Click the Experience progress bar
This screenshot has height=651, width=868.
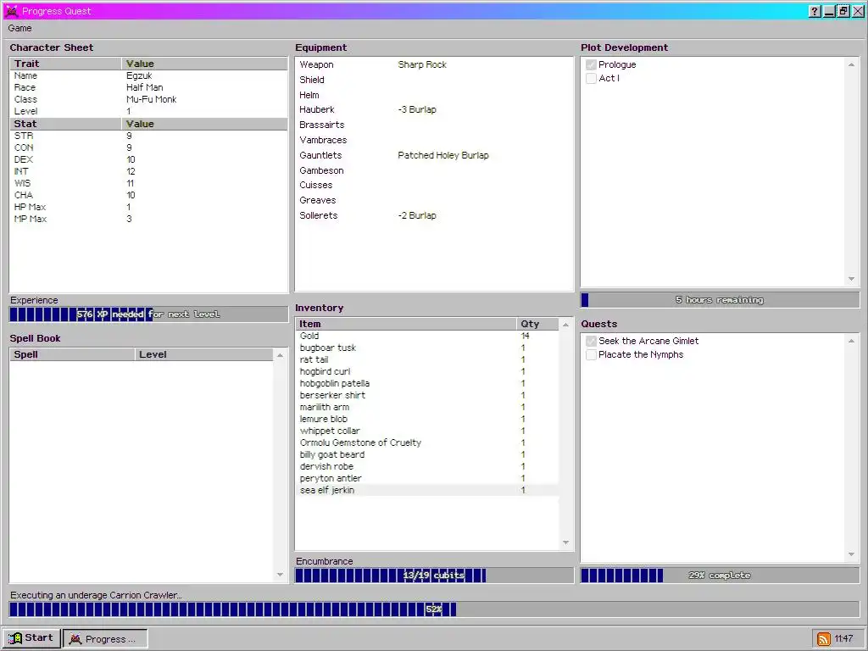click(x=148, y=314)
